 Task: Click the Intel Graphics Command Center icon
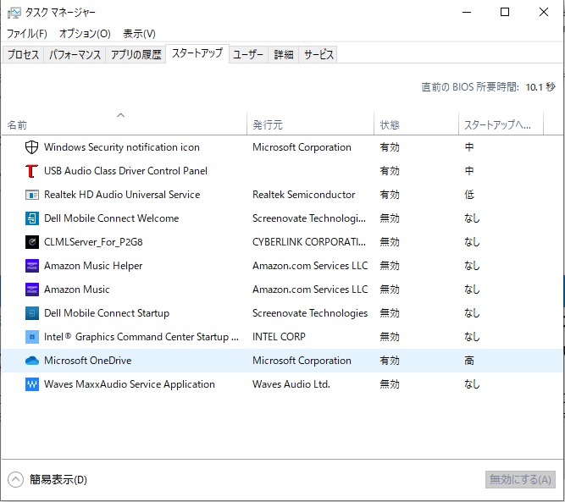pos(31,337)
